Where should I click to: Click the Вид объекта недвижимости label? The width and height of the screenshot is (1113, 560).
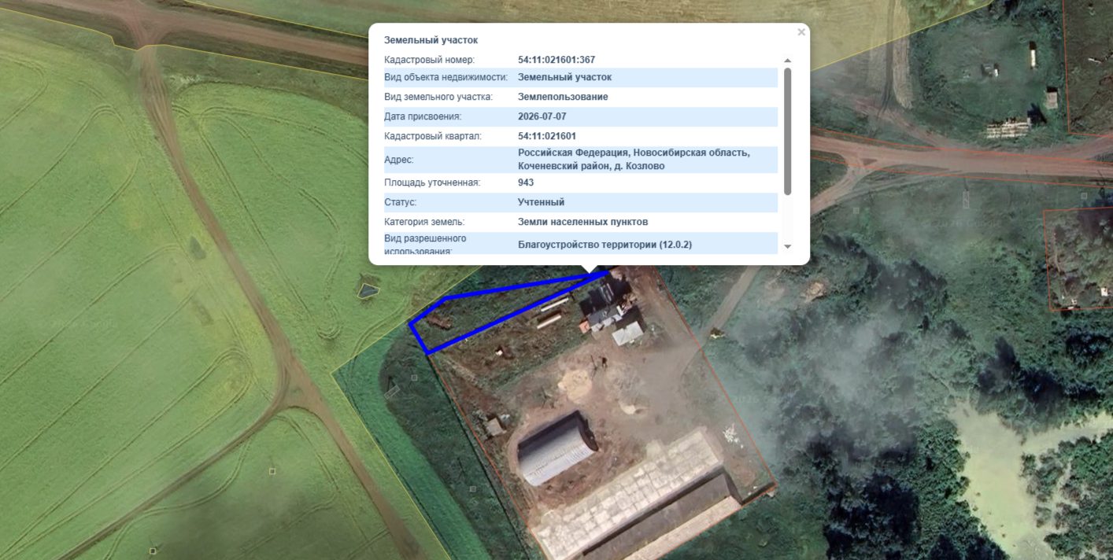pos(446,77)
